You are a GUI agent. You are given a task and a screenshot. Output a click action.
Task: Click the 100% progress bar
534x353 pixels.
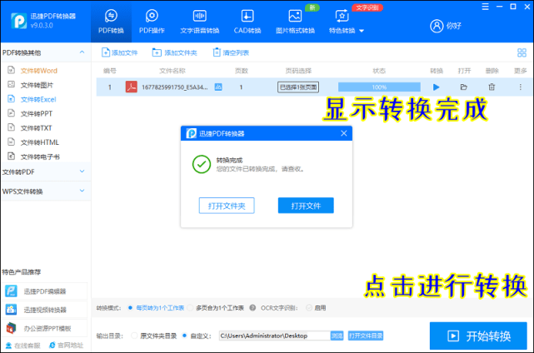(x=379, y=87)
